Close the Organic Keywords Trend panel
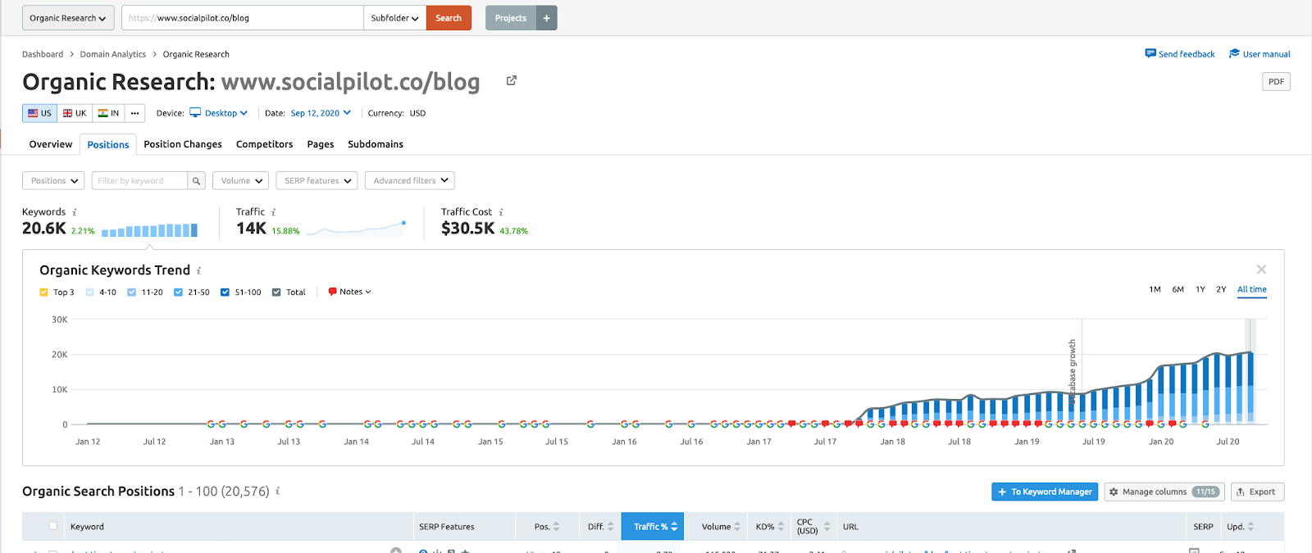 (1261, 270)
